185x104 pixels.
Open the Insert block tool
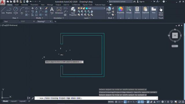coord(109,10)
